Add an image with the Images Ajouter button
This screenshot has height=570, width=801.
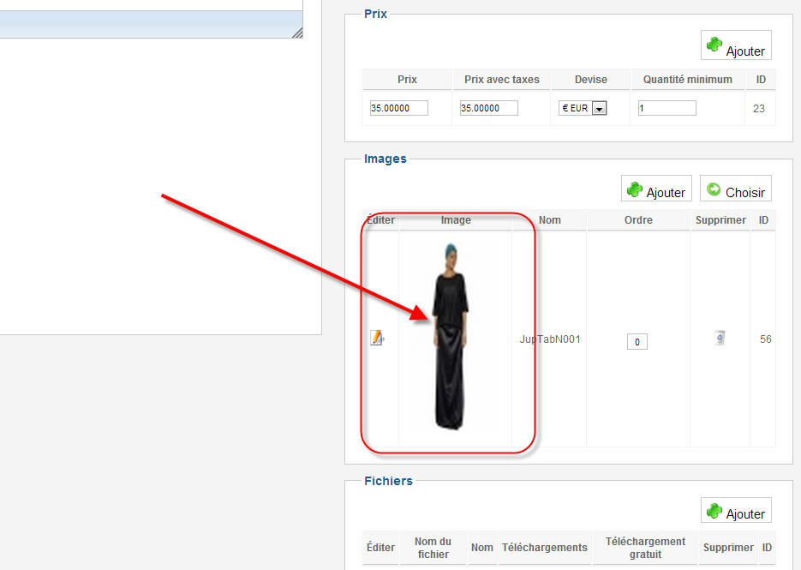point(656,188)
